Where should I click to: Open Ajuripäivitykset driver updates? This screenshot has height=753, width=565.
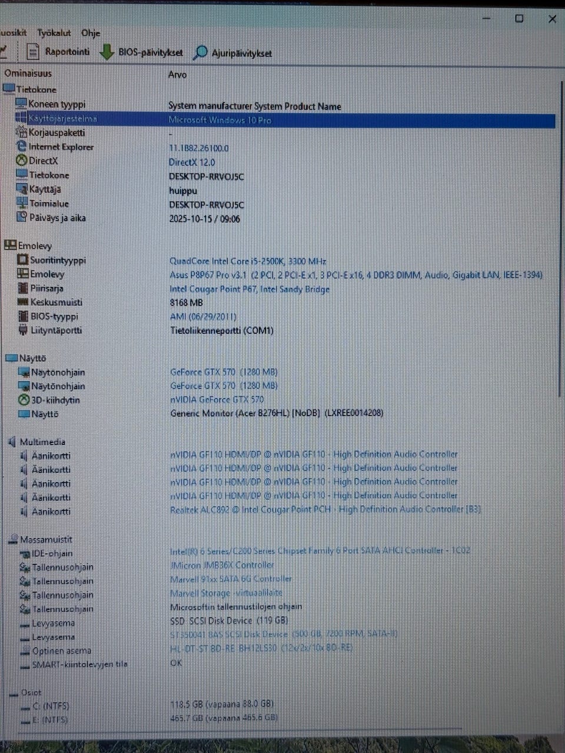coord(233,53)
